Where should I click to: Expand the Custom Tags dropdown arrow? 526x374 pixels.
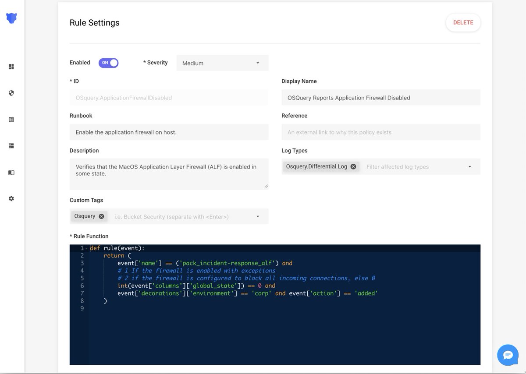click(258, 216)
